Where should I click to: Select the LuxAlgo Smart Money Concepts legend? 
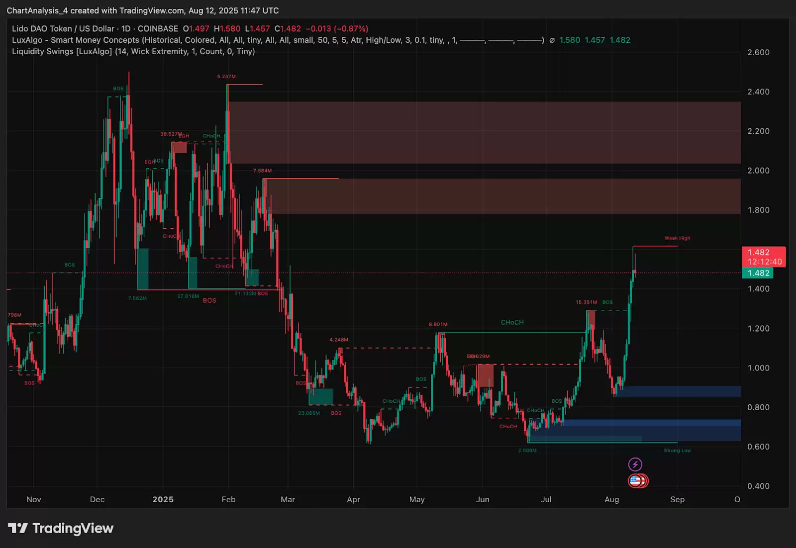point(278,40)
